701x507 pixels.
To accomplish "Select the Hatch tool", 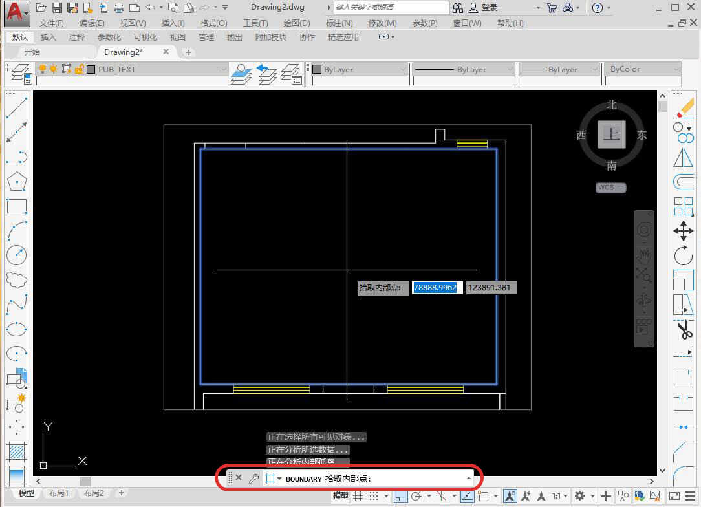I will click(x=17, y=452).
